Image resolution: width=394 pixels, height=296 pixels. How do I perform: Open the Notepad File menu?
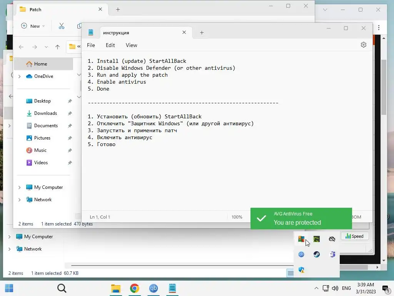(x=91, y=45)
